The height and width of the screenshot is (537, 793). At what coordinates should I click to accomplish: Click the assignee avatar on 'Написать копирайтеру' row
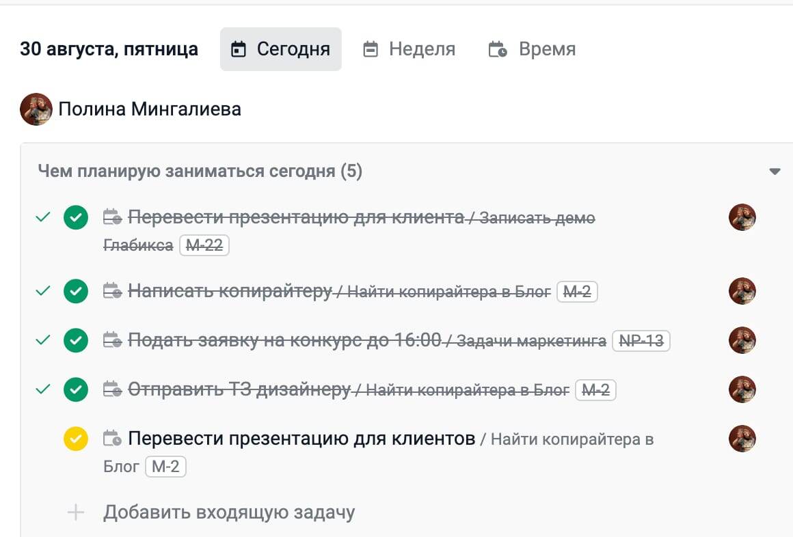[742, 291]
